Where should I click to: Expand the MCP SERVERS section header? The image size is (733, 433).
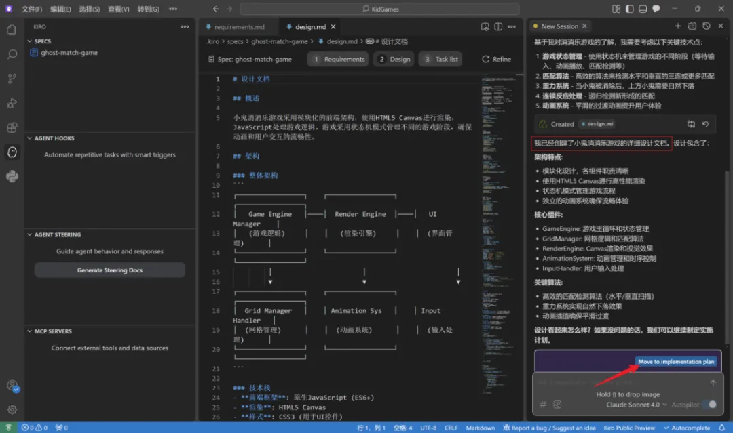[x=53, y=331]
